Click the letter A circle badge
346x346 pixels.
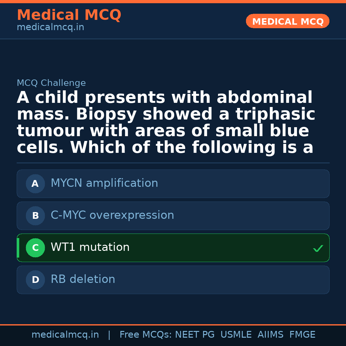35,184
